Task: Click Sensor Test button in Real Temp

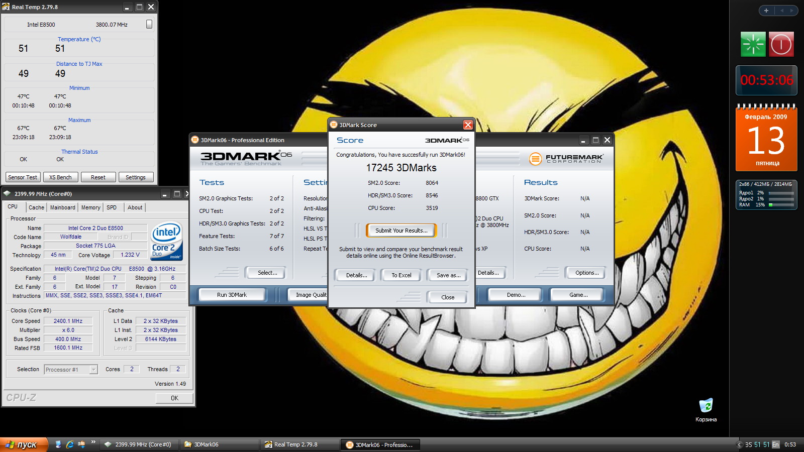Action: (x=23, y=177)
